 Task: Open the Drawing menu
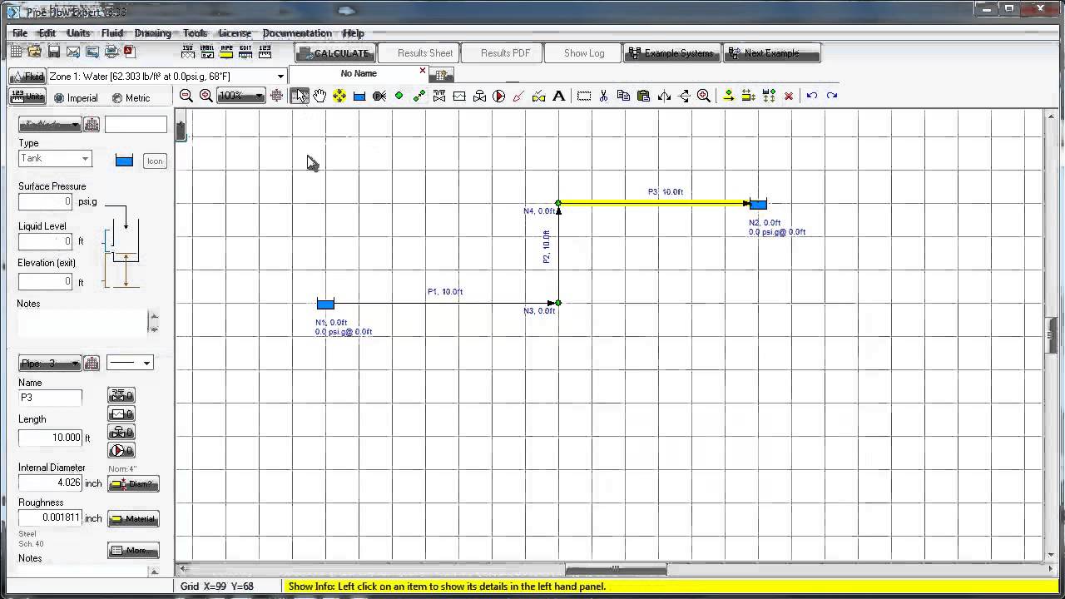click(x=152, y=33)
